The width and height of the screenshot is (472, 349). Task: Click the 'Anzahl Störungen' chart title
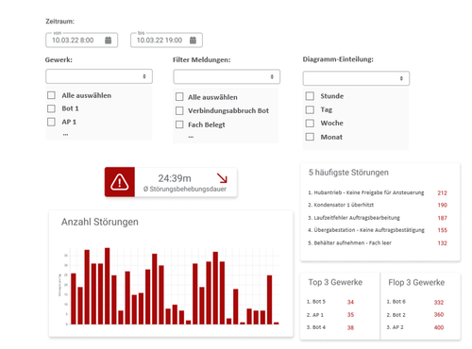click(x=100, y=222)
